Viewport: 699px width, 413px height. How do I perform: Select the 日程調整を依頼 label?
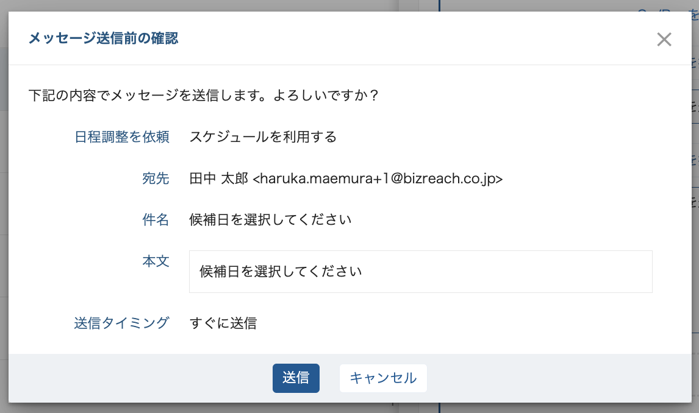(x=121, y=137)
